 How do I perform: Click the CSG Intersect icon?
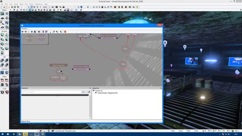point(2,65)
